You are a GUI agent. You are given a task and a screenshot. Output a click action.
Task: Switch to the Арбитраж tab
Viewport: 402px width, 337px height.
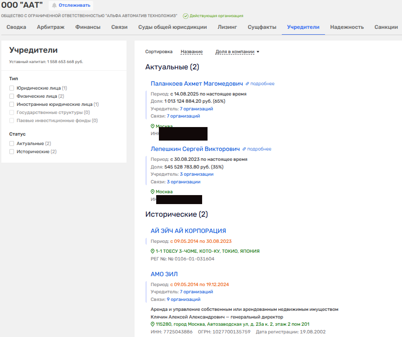coord(50,27)
